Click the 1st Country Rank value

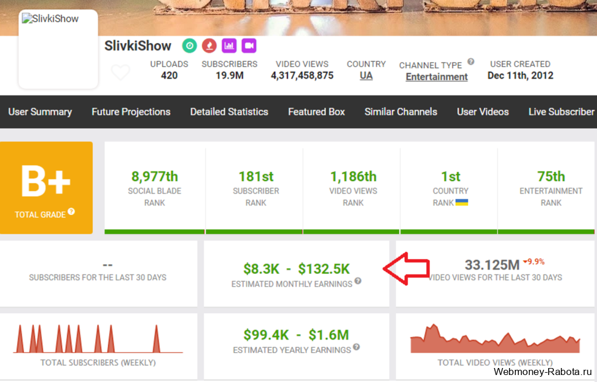click(451, 176)
